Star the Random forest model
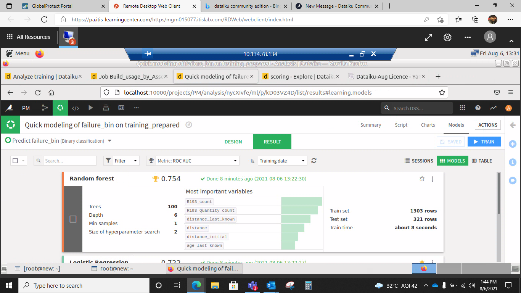Image resolution: width=521 pixels, height=293 pixels. (x=422, y=178)
